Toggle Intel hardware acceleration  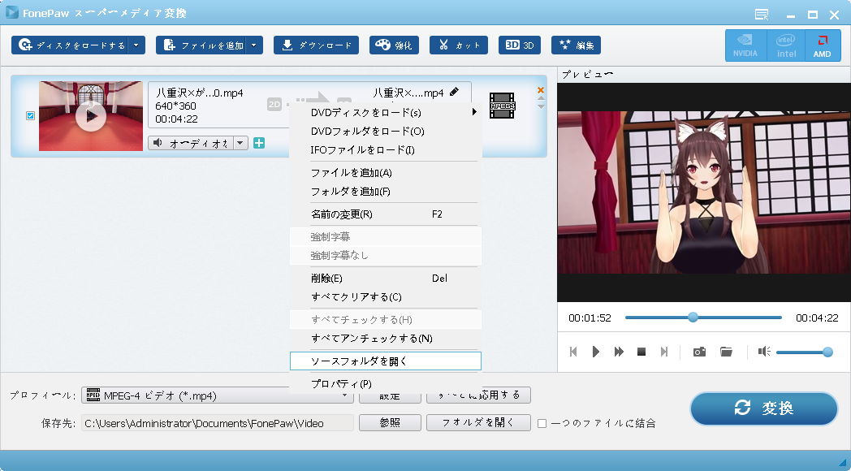coord(786,45)
